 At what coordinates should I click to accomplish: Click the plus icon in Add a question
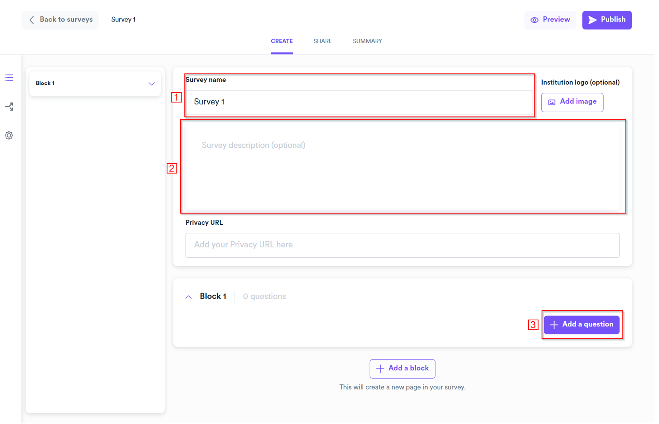554,325
